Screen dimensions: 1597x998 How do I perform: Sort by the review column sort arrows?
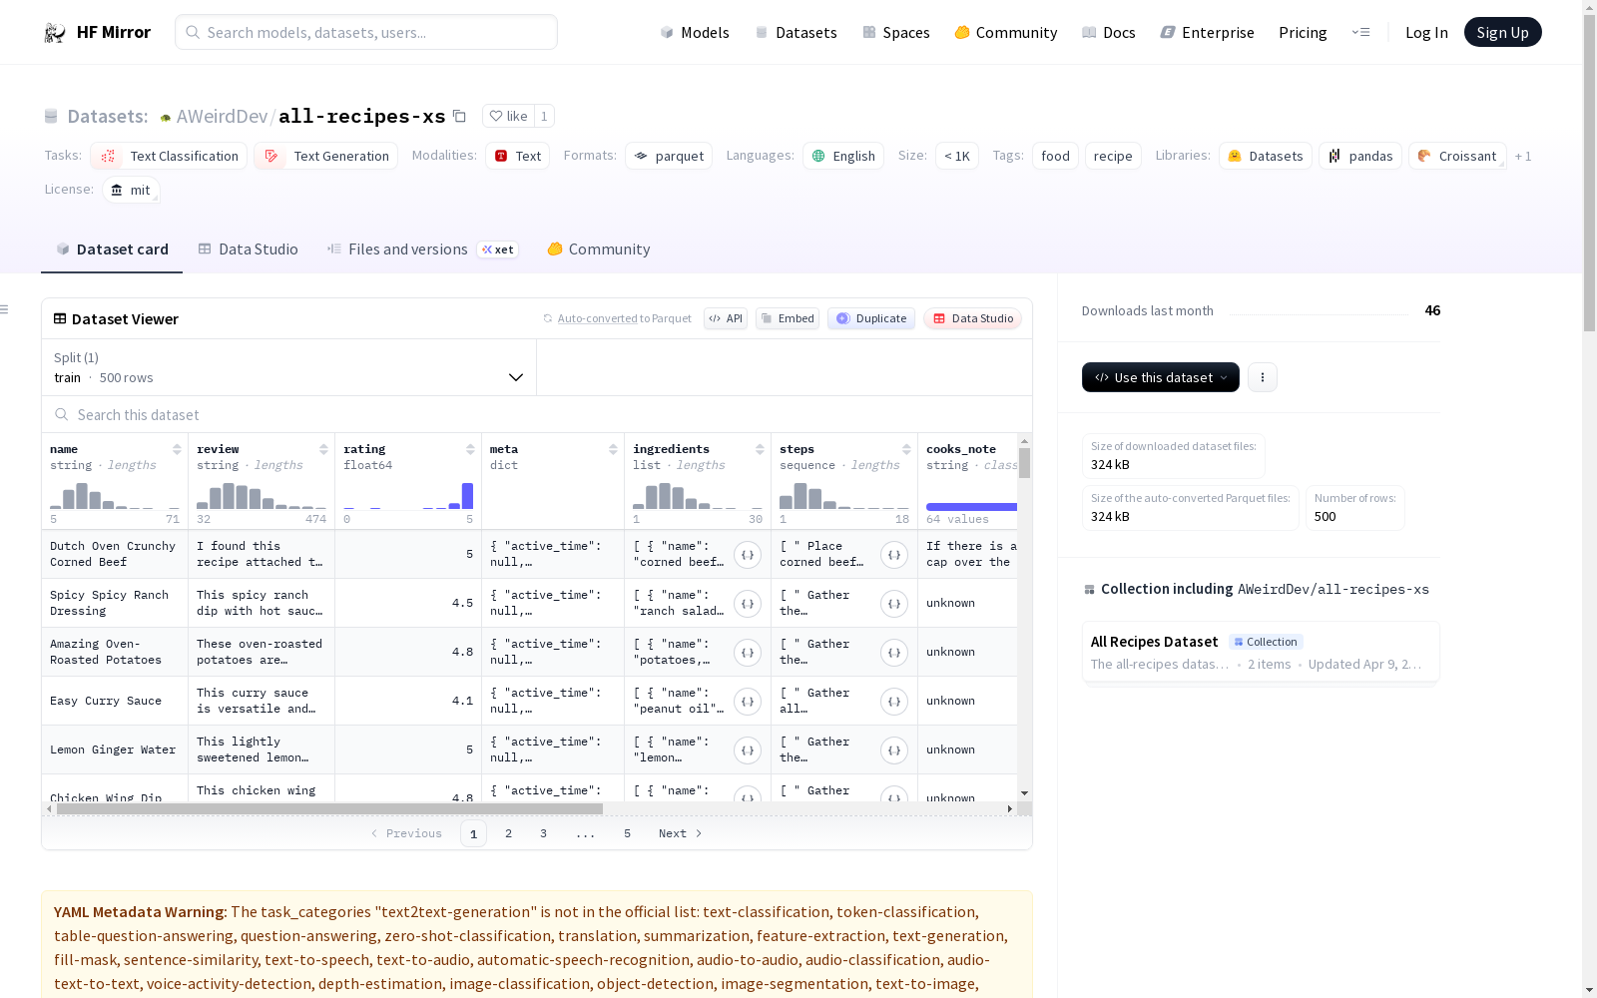click(x=323, y=449)
